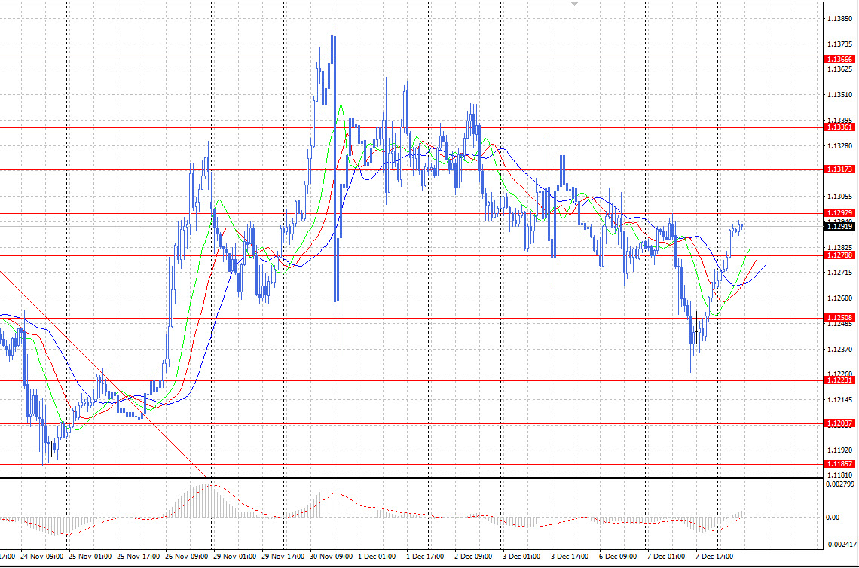Click the 3 Dec 17:00 time label

pos(570,557)
